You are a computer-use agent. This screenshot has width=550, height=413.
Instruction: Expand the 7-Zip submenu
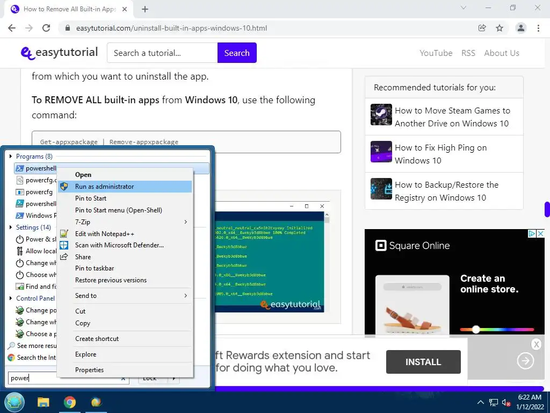pos(125,222)
